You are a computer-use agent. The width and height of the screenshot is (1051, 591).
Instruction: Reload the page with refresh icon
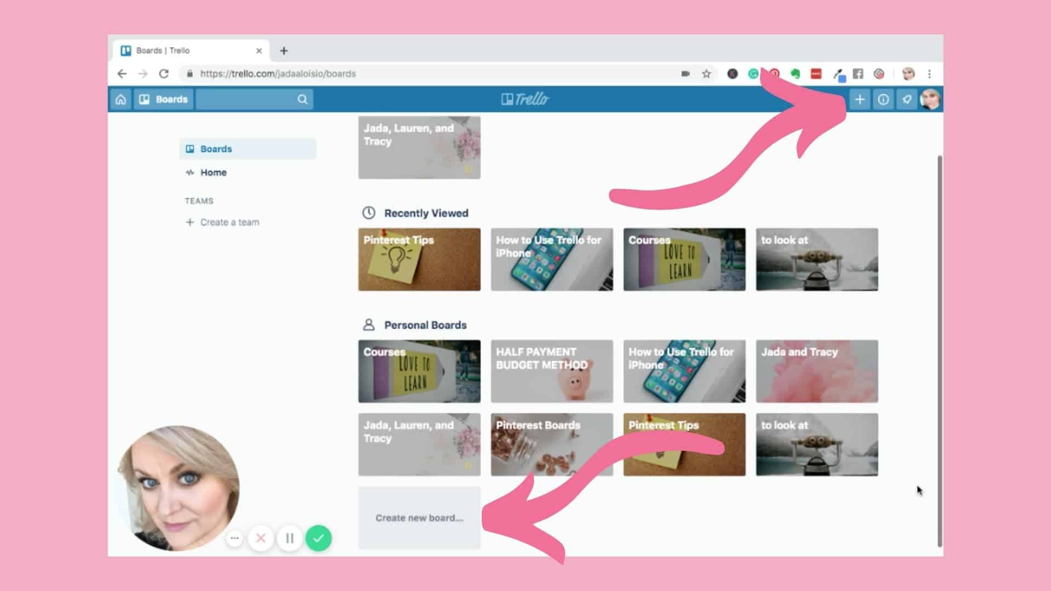164,74
